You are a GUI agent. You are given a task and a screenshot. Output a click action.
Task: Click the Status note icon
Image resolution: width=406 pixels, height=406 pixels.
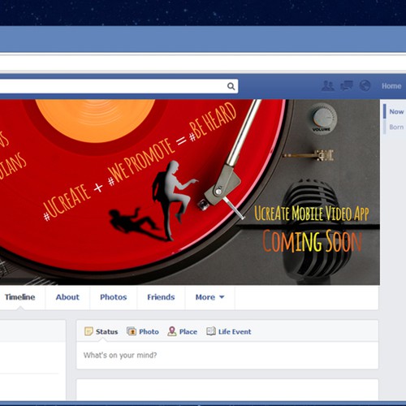tap(89, 331)
